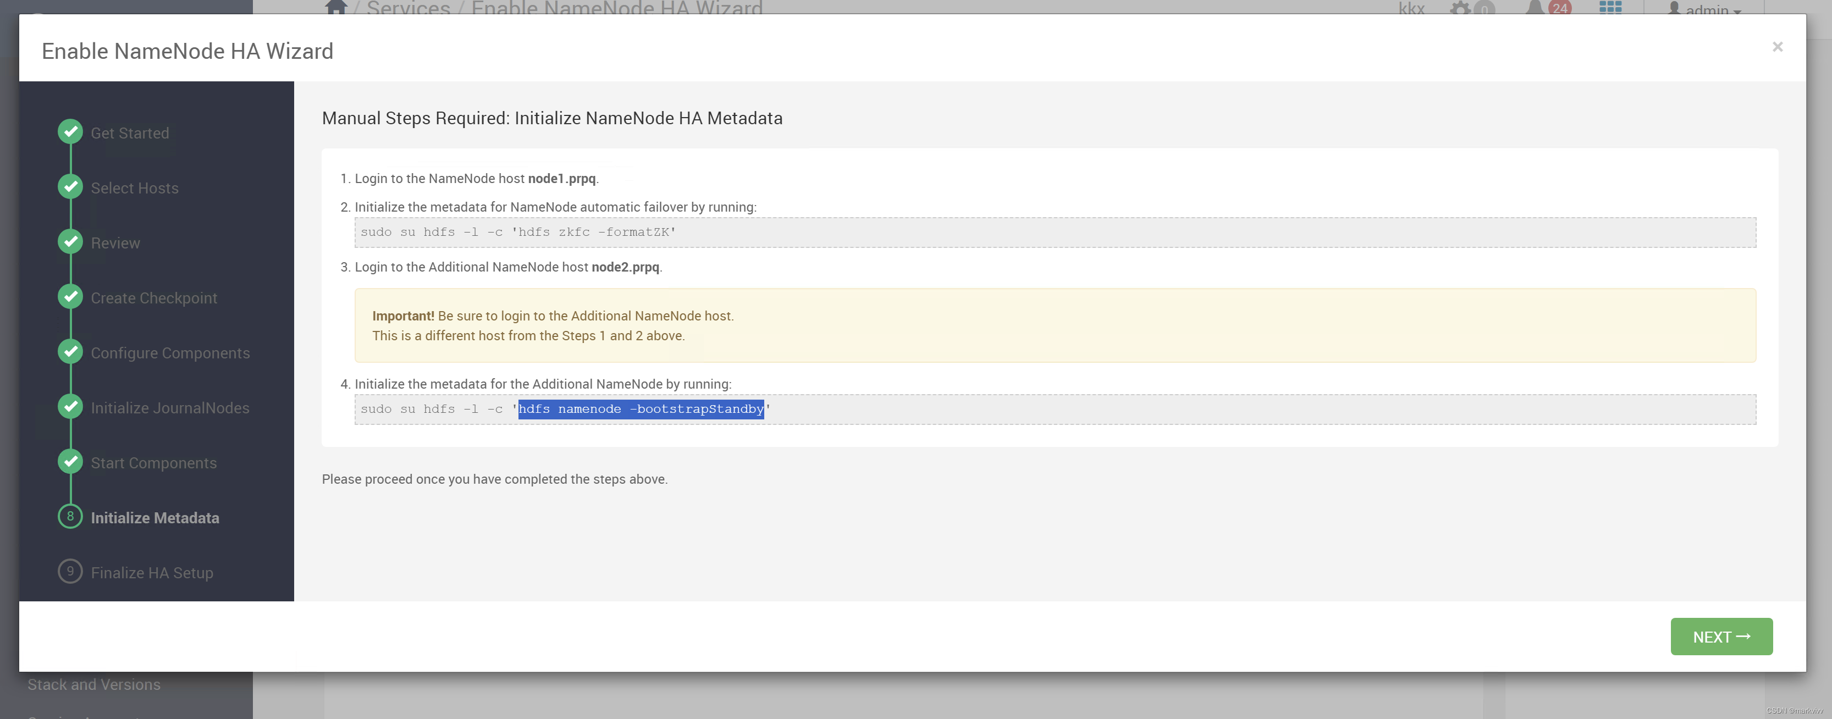Select the Configure Components wizard step label
The height and width of the screenshot is (719, 1832).
pyautogui.click(x=170, y=353)
